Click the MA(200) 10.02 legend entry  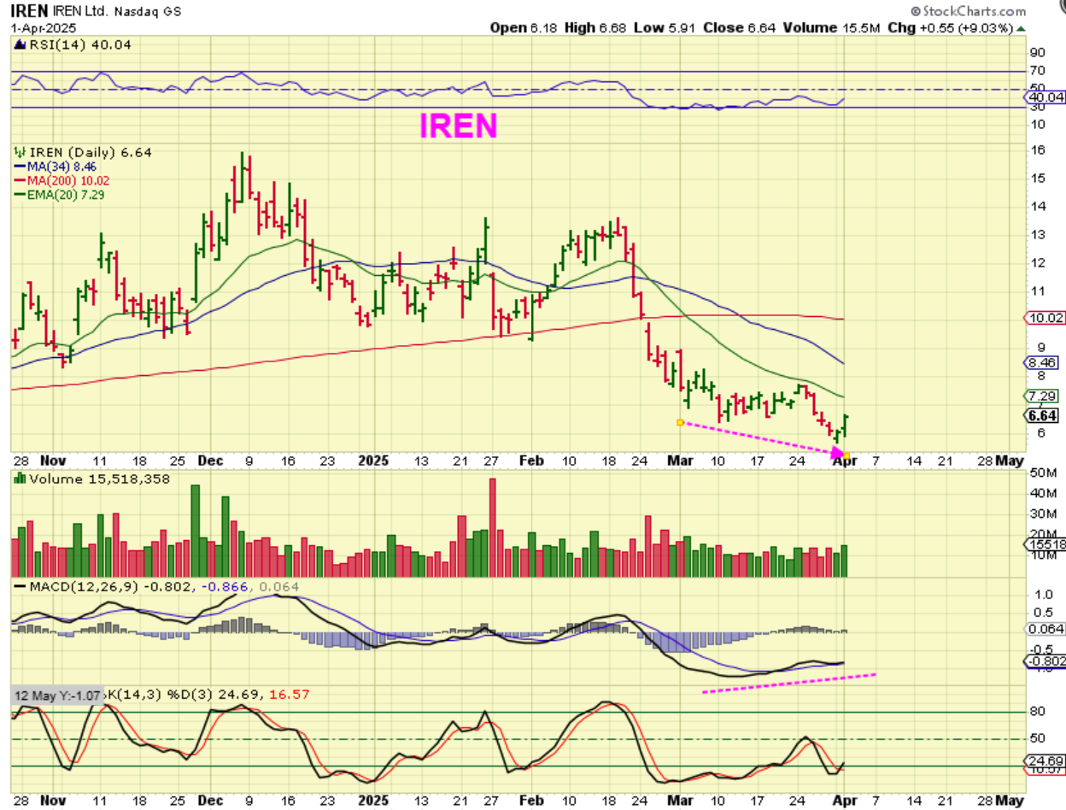coord(61,180)
